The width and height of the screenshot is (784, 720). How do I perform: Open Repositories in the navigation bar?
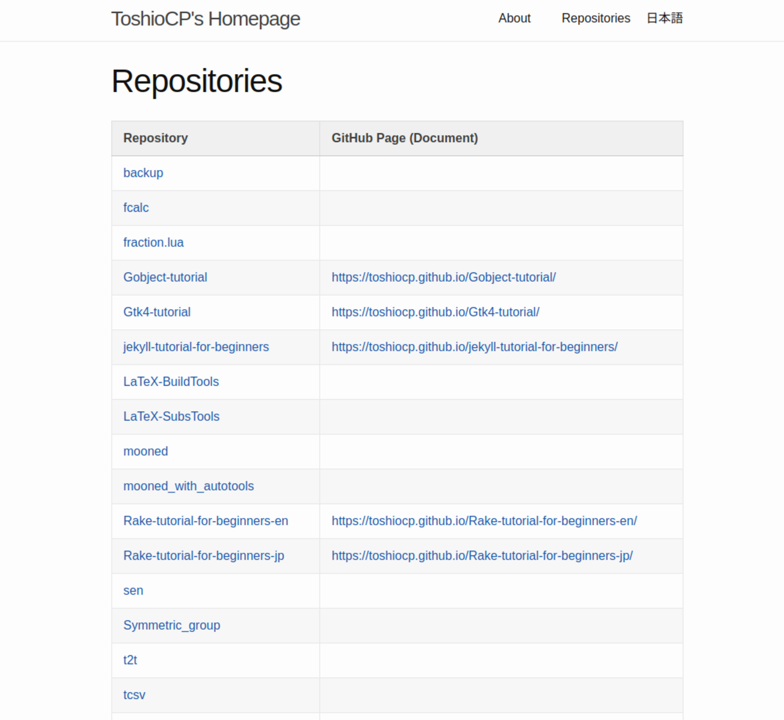[596, 19]
